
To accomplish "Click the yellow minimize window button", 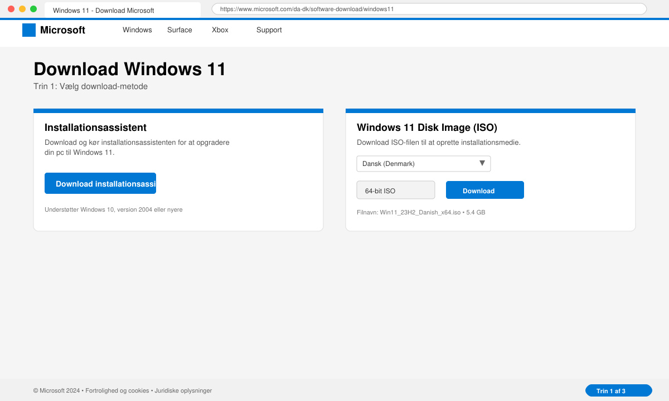I will (22, 9).
